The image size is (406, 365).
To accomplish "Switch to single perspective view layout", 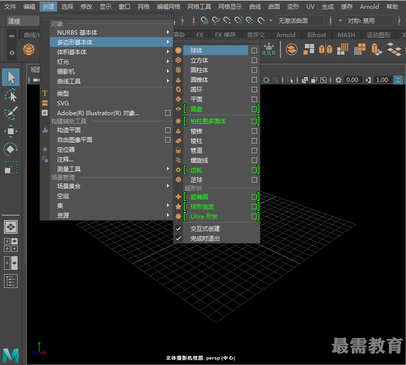I will (11, 227).
